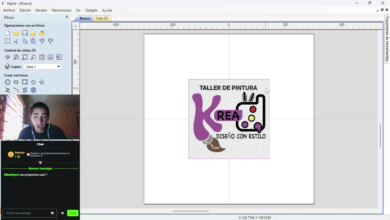The image size is (390, 220).
Task: Create a new file with the blank page icon
Action: click(x=8, y=33)
